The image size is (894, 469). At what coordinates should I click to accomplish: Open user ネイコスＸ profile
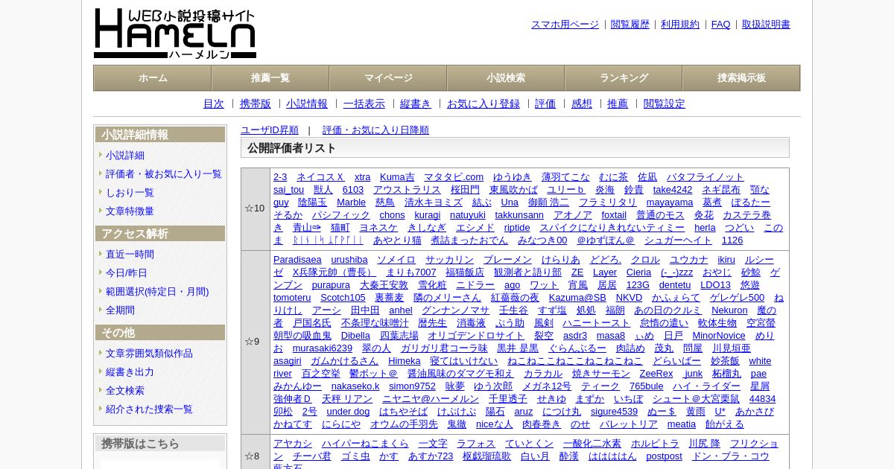(x=320, y=177)
